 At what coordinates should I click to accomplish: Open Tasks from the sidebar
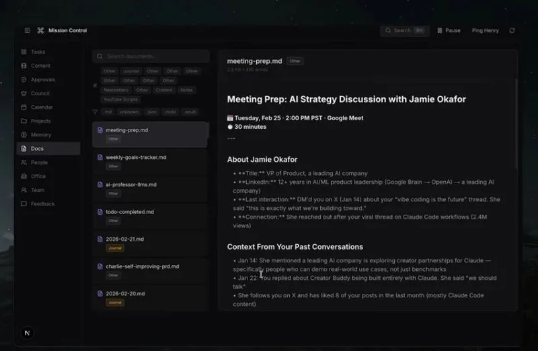(x=38, y=52)
